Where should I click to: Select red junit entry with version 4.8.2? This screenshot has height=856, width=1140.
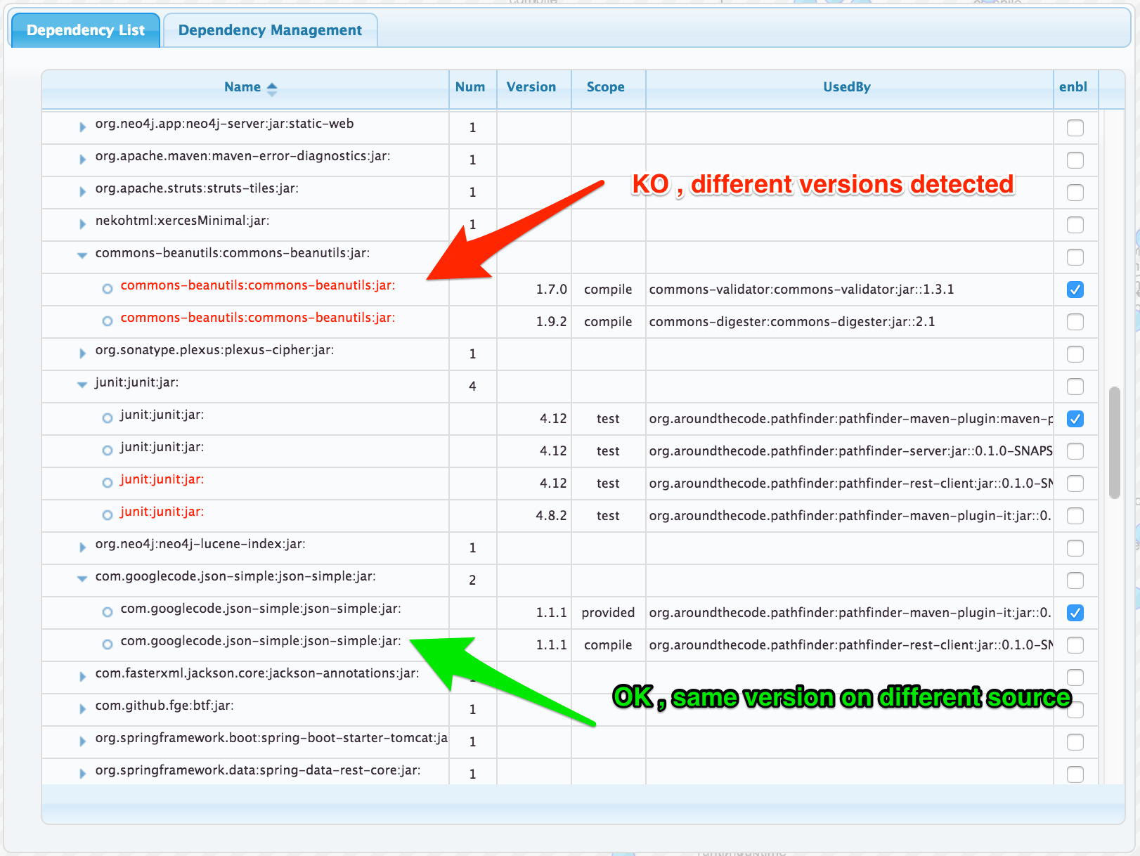pyautogui.click(x=162, y=512)
